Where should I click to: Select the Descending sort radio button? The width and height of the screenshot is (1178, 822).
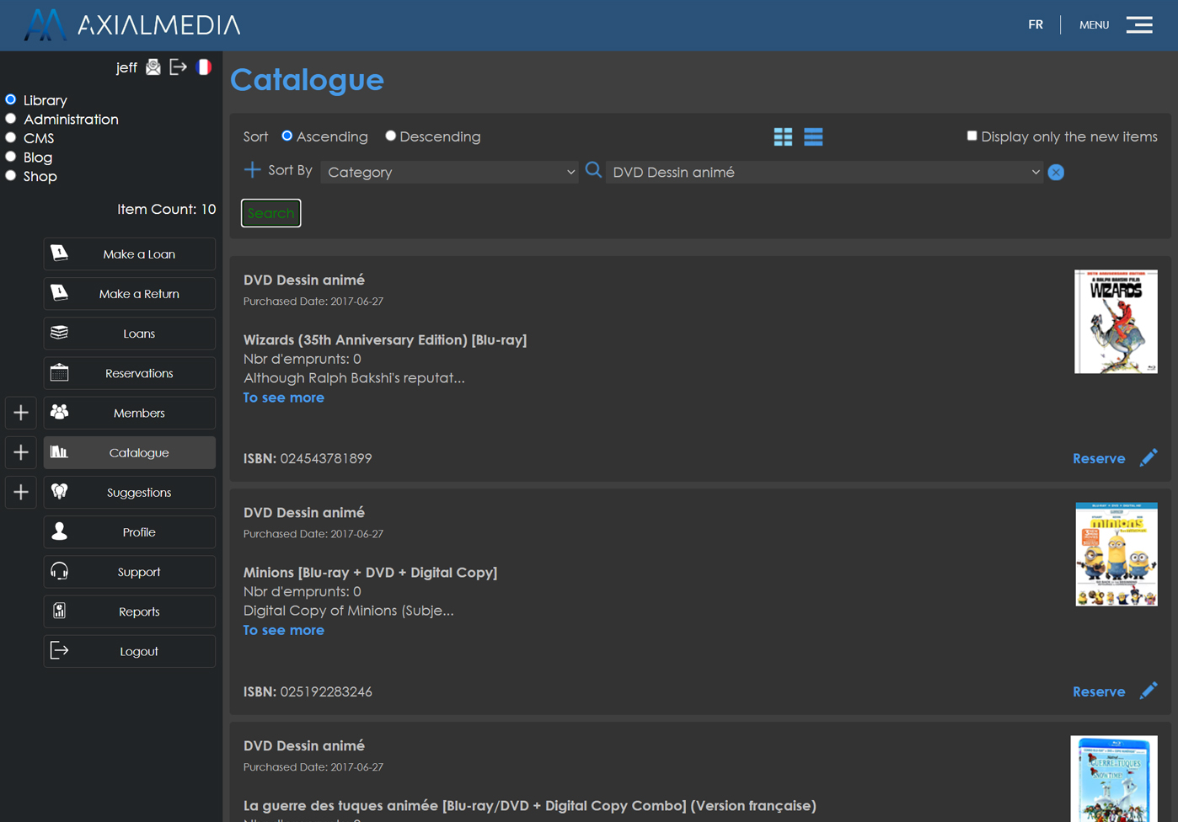click(x=390, y=136)
